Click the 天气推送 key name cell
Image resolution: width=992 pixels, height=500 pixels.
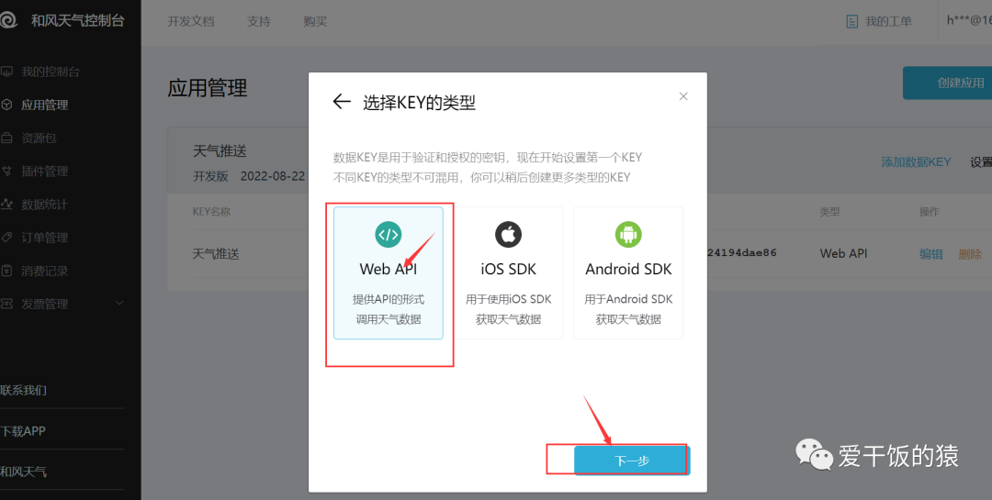[216, 254]
